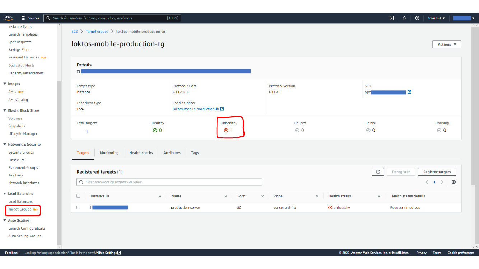Open the Actions dropdown
This screenshot has height=269, width=479.
pos(447,44)
